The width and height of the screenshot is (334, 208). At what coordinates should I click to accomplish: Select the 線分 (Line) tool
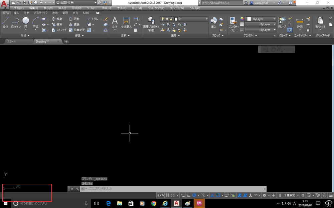pyautogui.click(x=5, y=23)
